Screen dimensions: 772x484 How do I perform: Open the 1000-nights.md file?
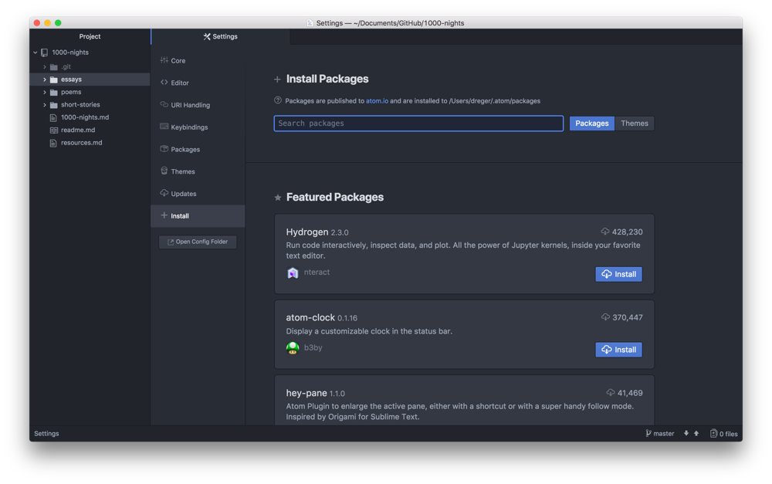[x=84, y=117]
